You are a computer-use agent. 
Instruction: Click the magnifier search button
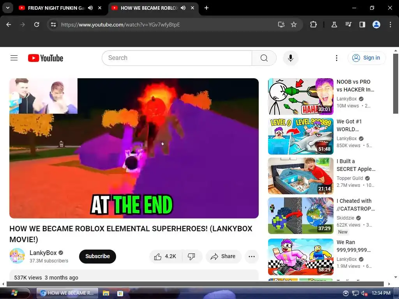(x=264, y=58)
